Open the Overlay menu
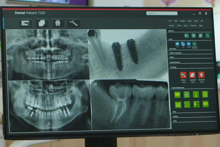 pyautogui.click(x=193, y=26)
